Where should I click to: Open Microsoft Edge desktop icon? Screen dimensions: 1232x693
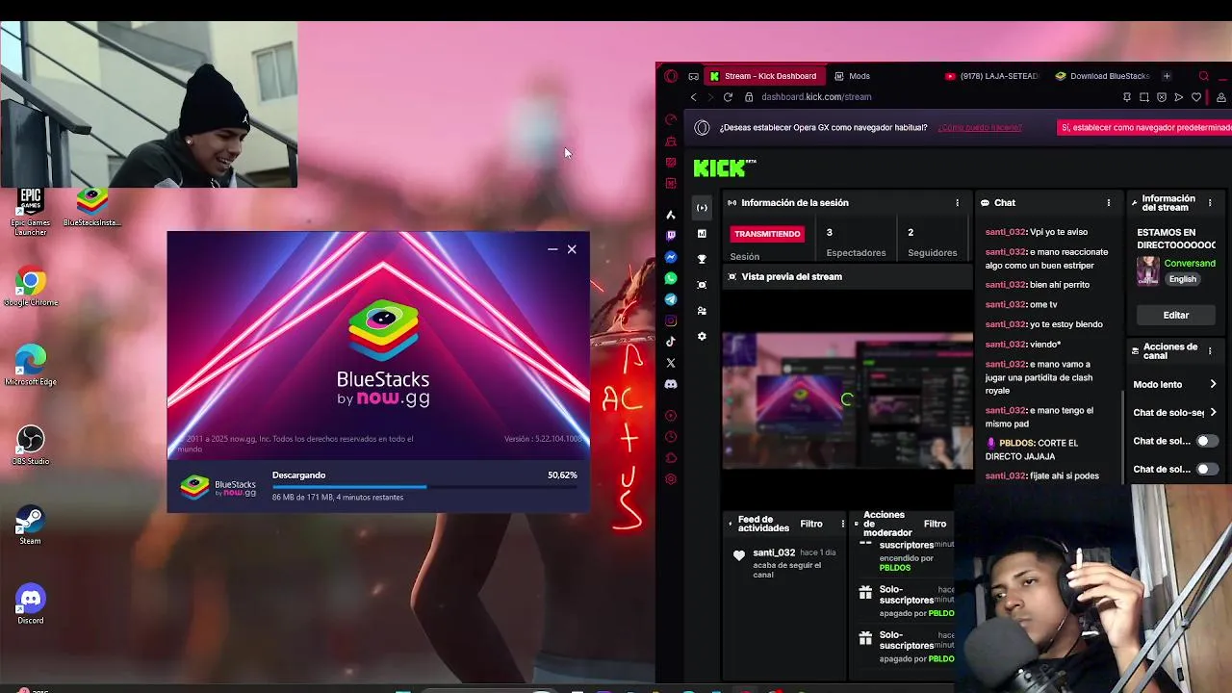pyautogui.click(x=31, y=367)
